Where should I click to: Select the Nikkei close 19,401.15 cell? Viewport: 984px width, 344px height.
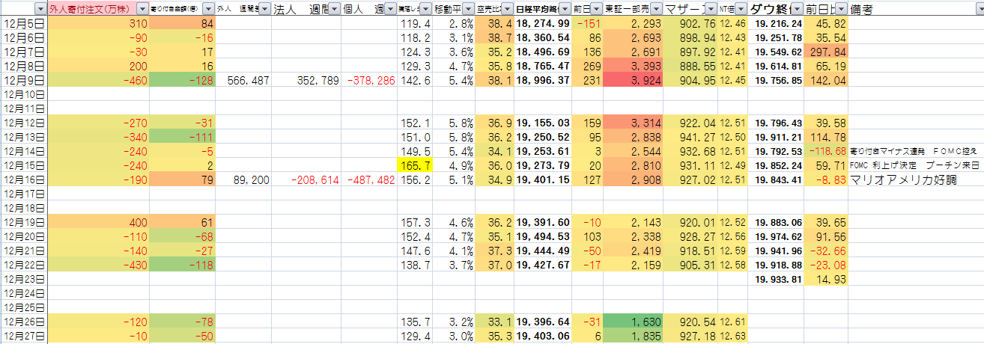tap(543, 179)
